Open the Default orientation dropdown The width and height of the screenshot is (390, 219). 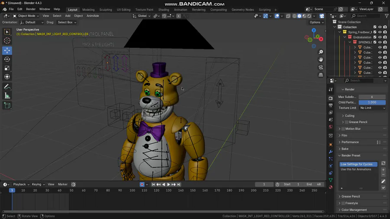click(32, 23)
